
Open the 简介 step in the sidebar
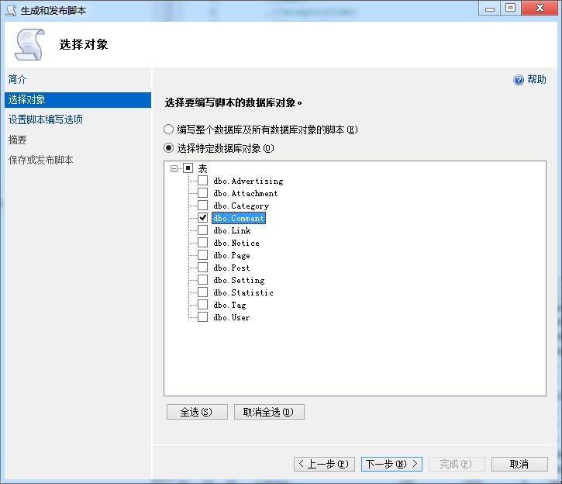18,79
